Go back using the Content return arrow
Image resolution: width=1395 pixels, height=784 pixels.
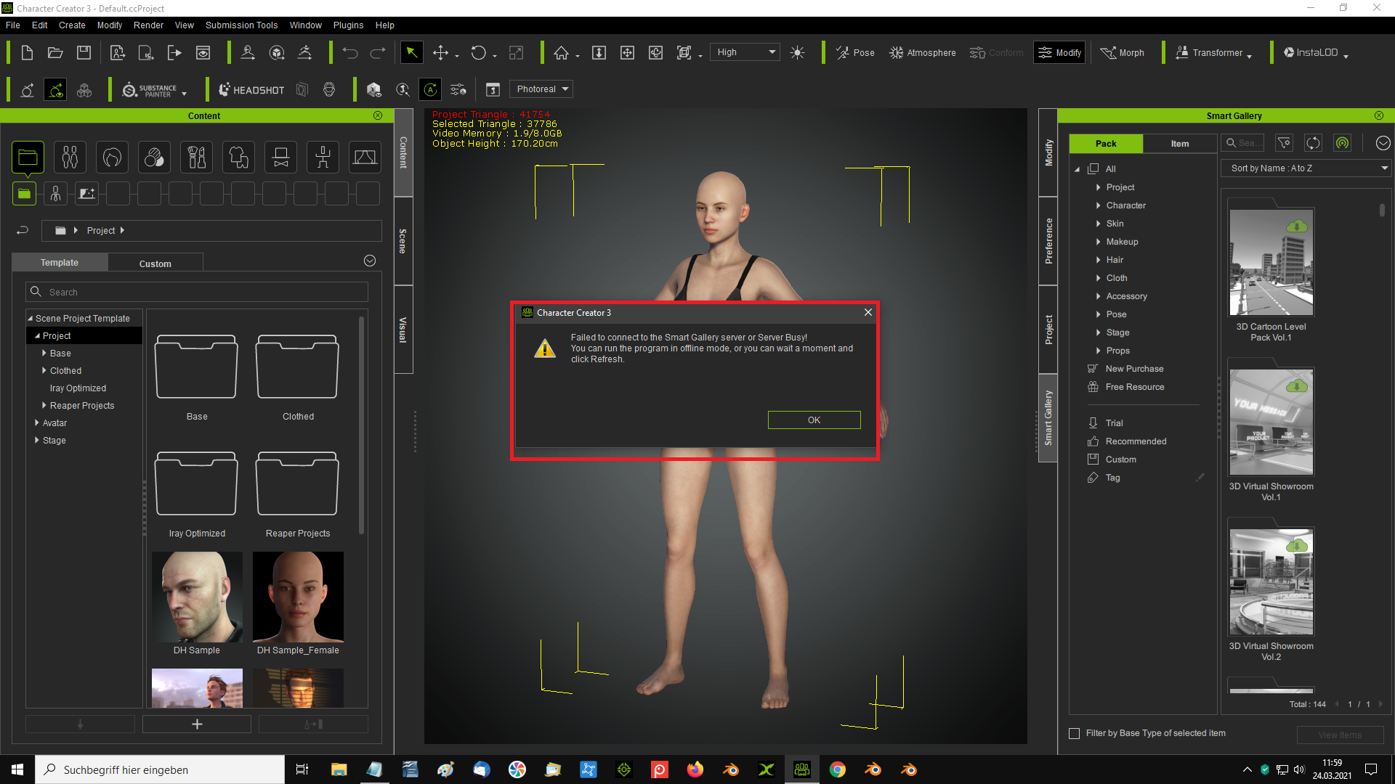click(23, 230)
